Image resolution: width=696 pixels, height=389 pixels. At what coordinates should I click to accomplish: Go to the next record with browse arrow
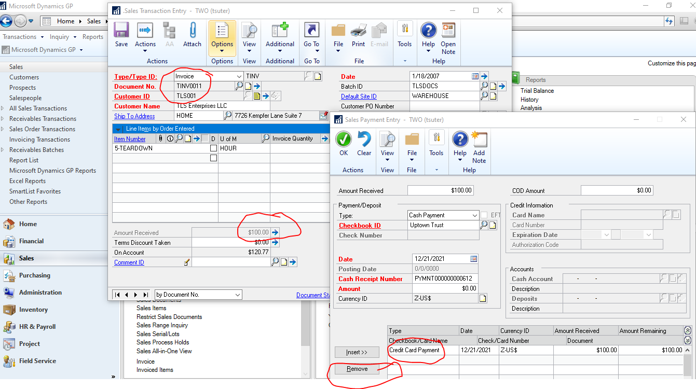click(136, 295)
